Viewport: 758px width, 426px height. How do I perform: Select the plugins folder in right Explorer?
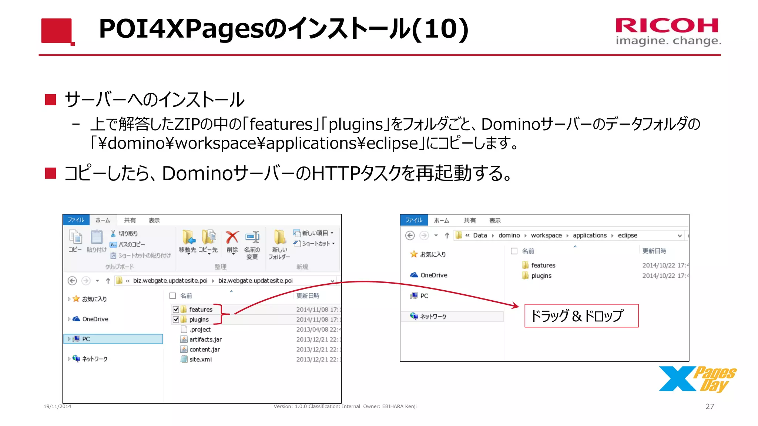click(x=537, y=275)
